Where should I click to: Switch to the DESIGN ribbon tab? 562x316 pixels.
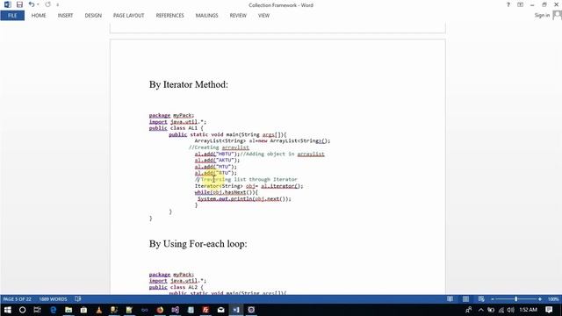93,16
